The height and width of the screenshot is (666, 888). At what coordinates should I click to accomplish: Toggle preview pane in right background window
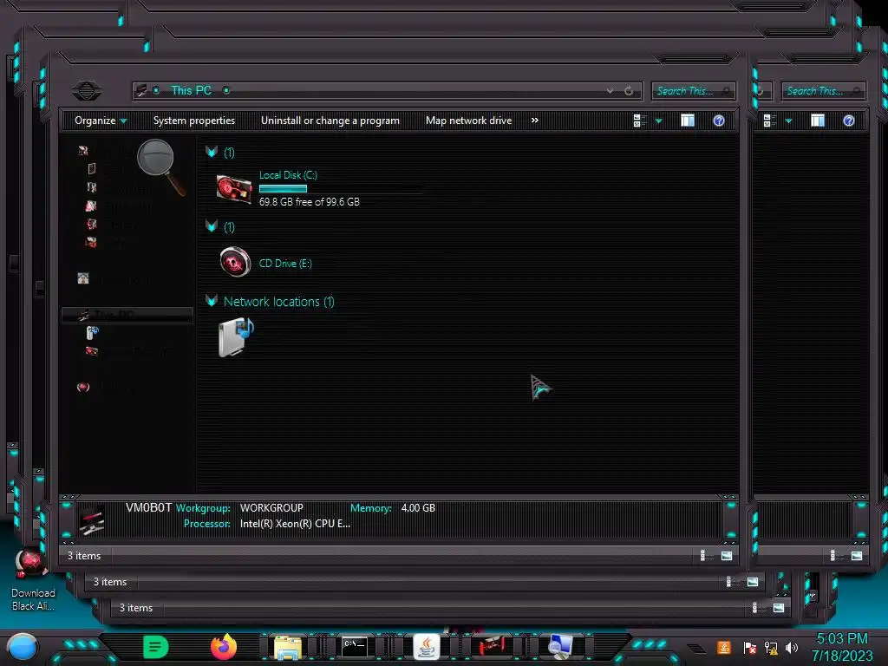[818, 121]
